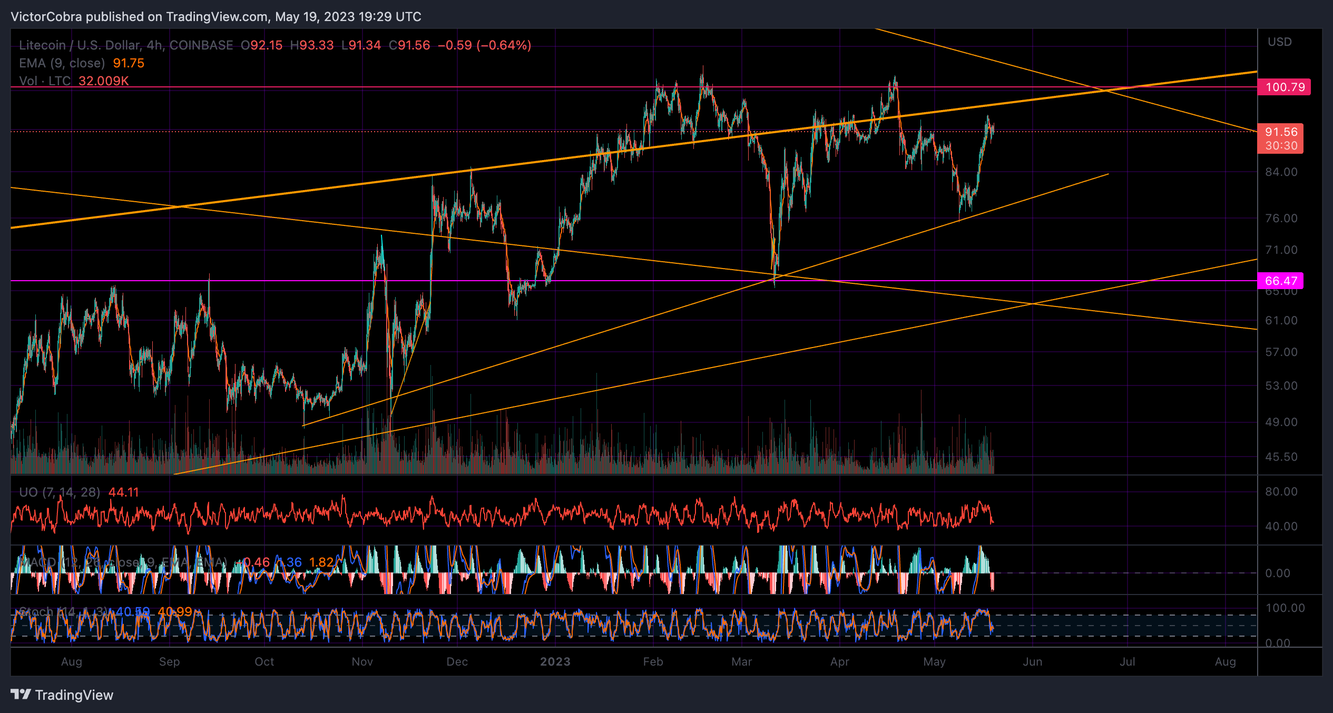
Task: Click the 76.00 price axis label
Action: point(1281,219)
